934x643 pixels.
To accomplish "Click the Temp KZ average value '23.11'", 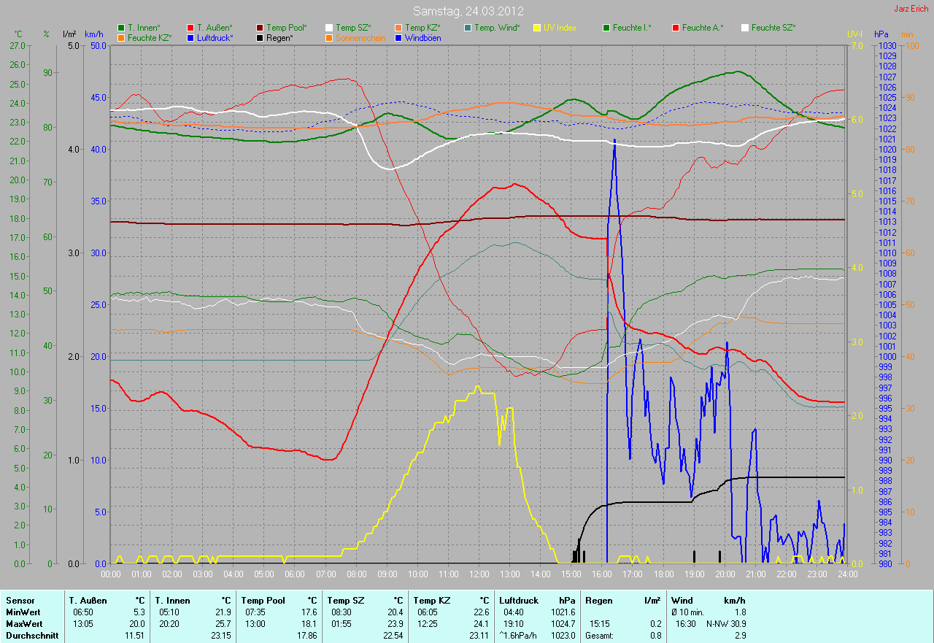I will [x=479, y=636].
